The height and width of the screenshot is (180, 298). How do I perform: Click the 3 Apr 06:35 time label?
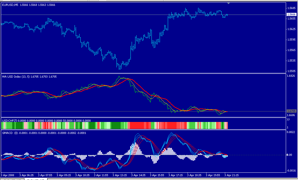click(27, 175)
